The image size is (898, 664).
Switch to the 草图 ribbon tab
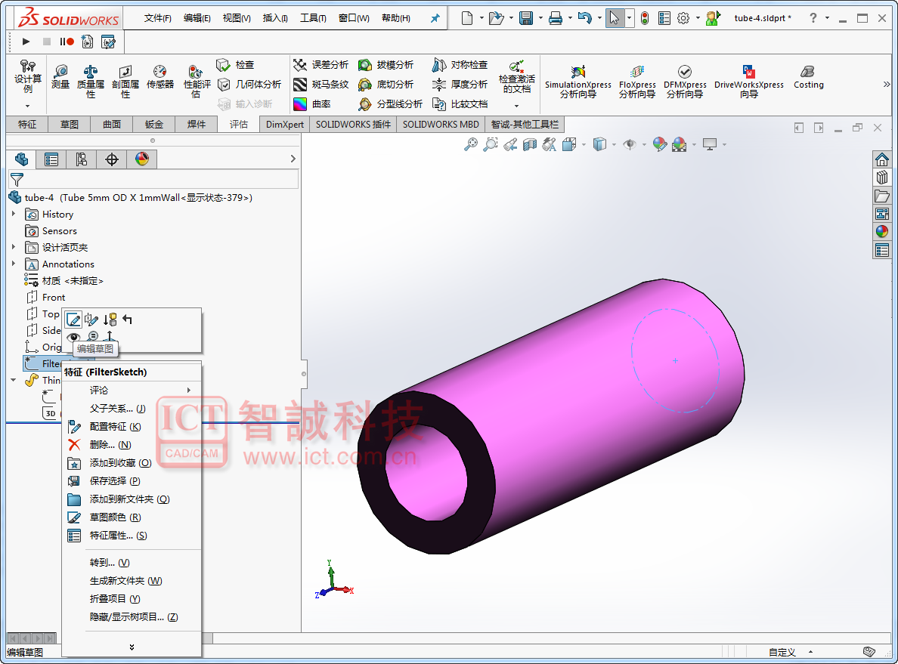(x=70, y=124)
